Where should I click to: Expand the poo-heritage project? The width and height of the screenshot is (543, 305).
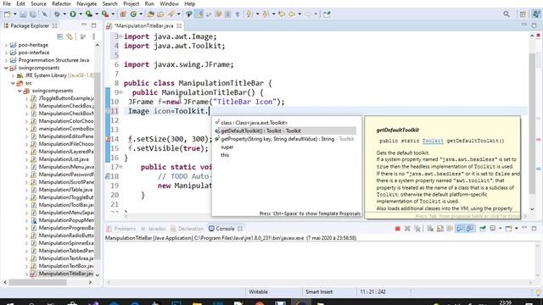point(6,45)
